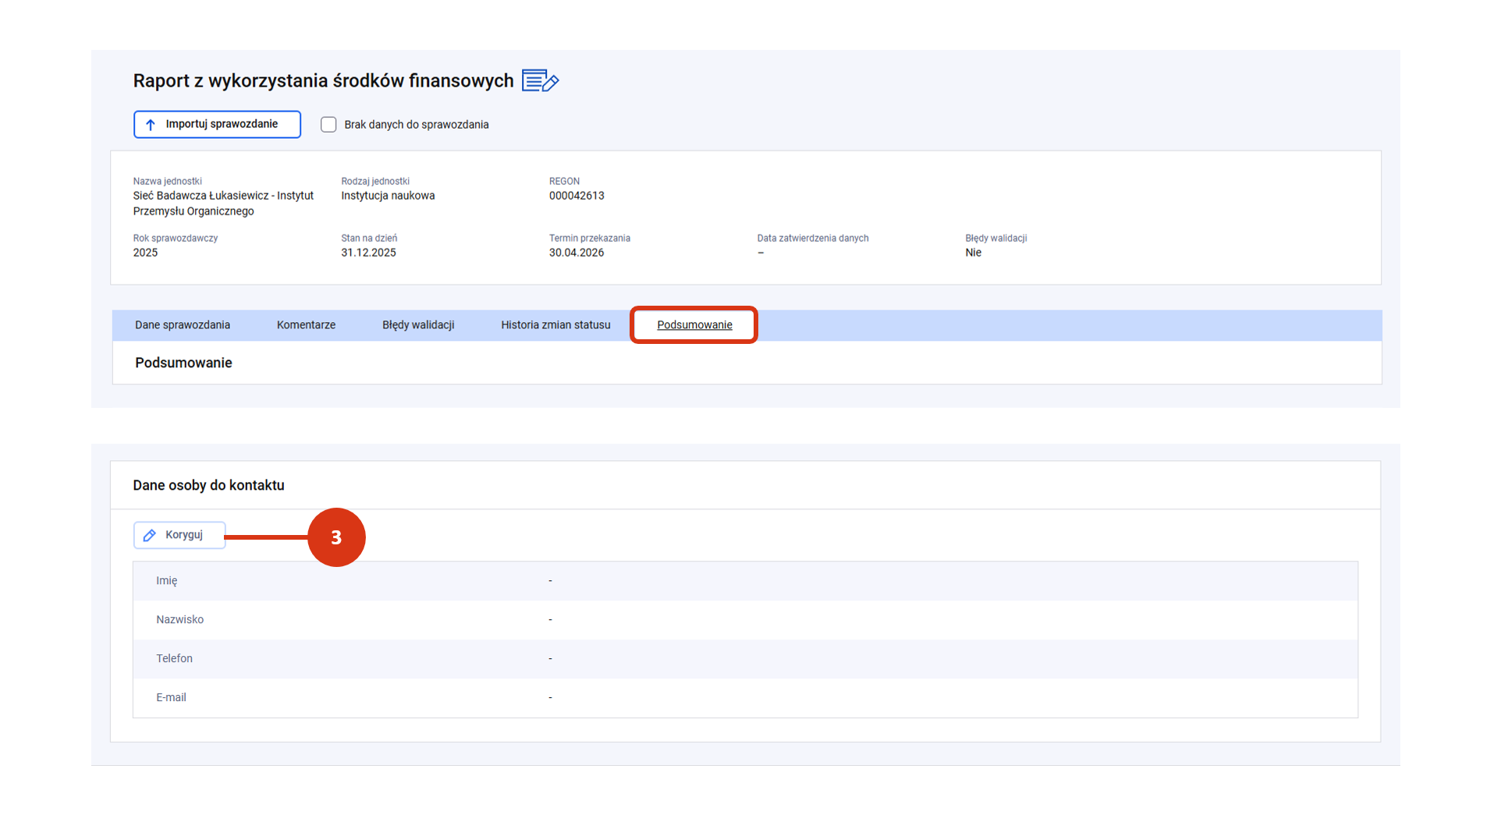Click the upload arrow icon in Importuj sprawozdanie

(151, 125)
